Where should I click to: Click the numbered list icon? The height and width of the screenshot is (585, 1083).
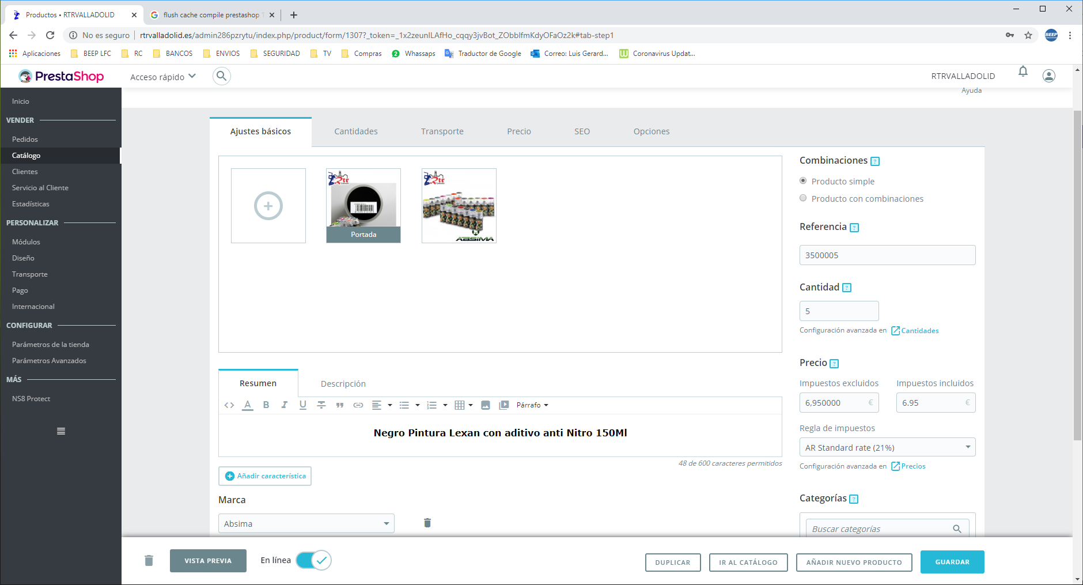(x=432, y=405)
